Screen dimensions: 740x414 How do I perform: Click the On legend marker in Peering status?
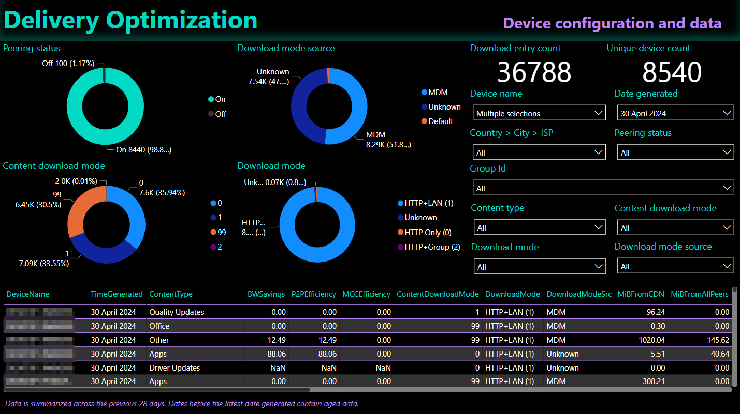click(x=211, y=99)
